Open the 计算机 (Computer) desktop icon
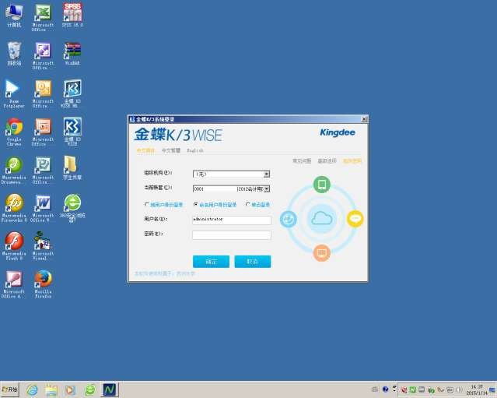This screenshot has height=398, width=497. (14, 16)
